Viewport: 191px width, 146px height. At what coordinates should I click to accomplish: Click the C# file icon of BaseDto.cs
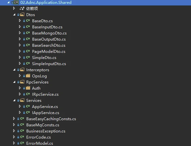pyautogui.click(x=28, y=21)
